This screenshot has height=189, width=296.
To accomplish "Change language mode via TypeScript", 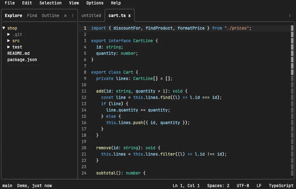I will click(281, 186).
